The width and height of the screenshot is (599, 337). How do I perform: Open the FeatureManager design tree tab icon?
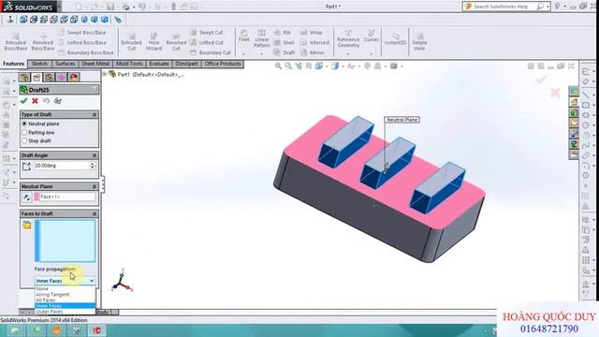tap(24, 78)
